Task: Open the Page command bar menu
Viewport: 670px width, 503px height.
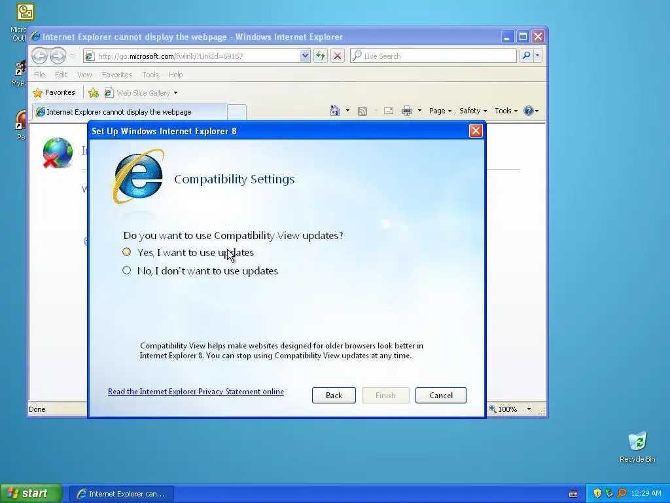Action: pos(440,111)
